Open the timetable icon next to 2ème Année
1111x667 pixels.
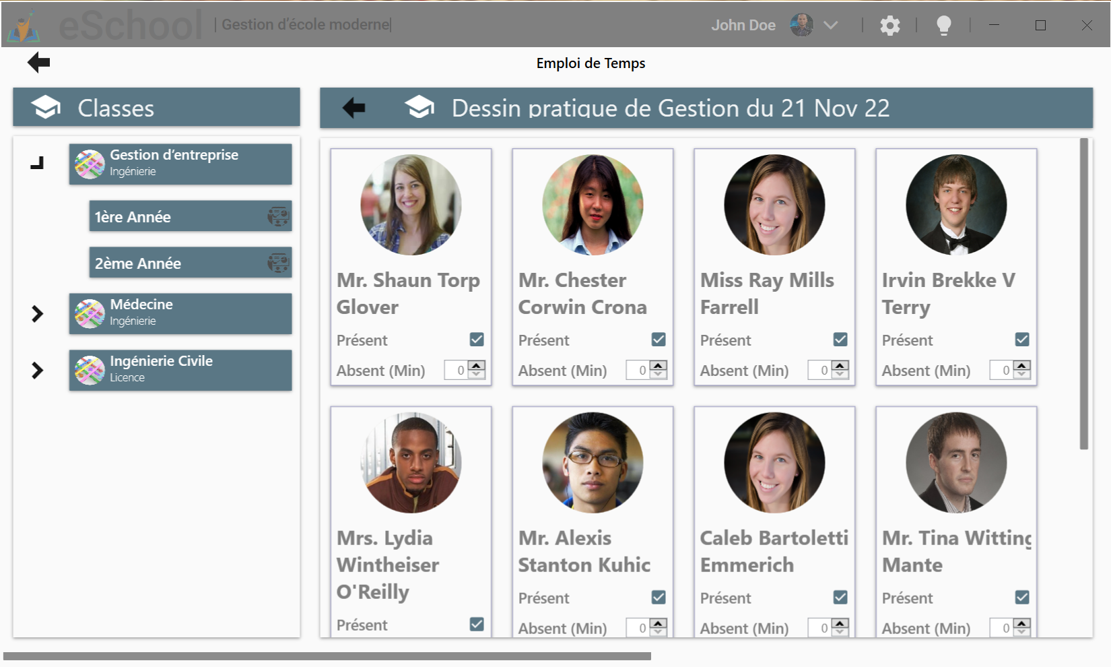pos(279,263)
